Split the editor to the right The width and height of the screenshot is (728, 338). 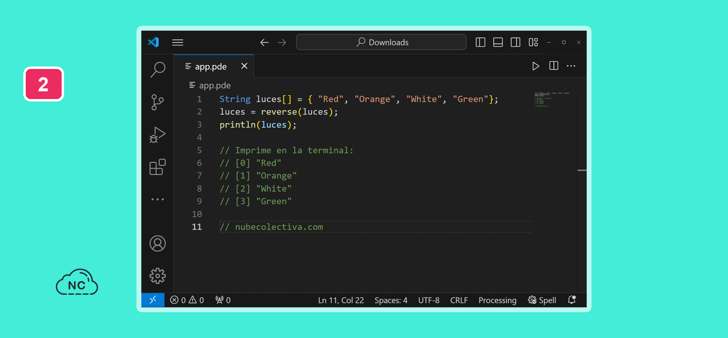pyautogui.click(x=553, y=66)
